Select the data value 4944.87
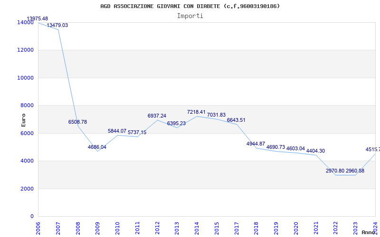This screenshot has width=380, height=237. [256, 144]
